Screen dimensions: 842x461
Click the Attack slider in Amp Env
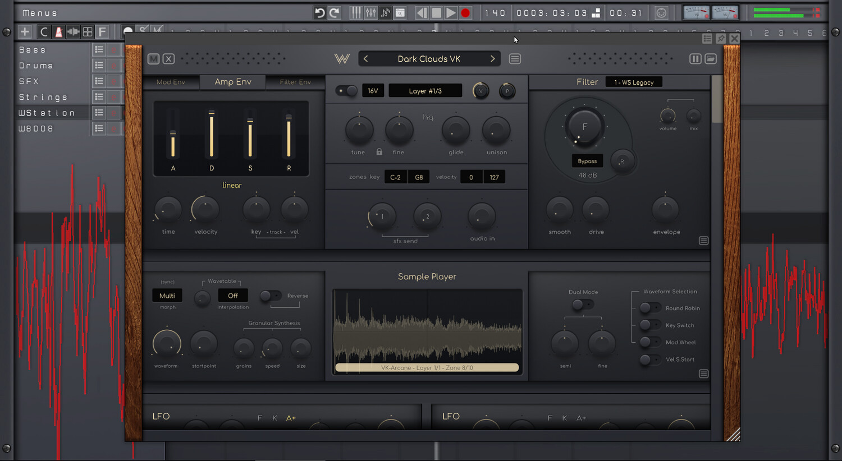173,133
